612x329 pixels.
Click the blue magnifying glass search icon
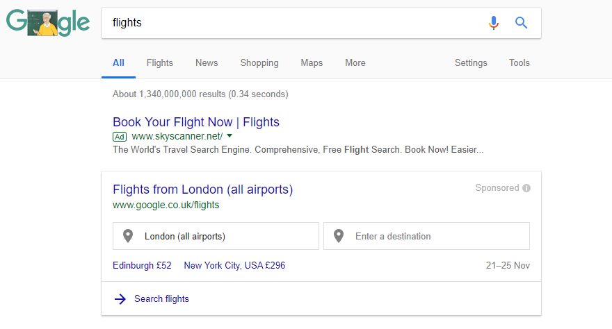(x=522, y=23)
